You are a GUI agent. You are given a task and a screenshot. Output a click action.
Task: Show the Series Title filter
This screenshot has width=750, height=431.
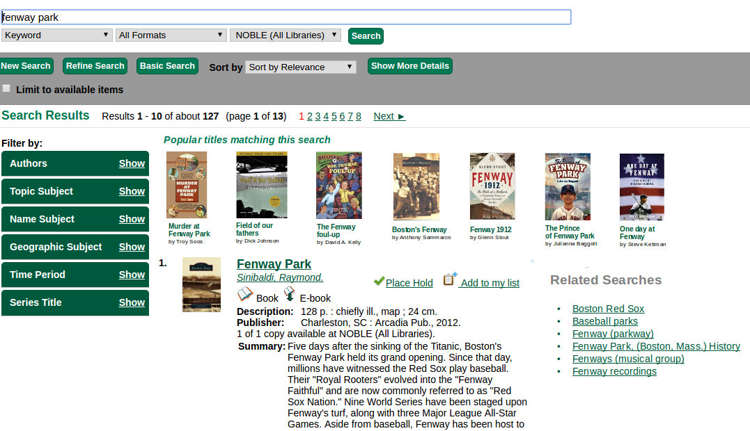(132, 302)
